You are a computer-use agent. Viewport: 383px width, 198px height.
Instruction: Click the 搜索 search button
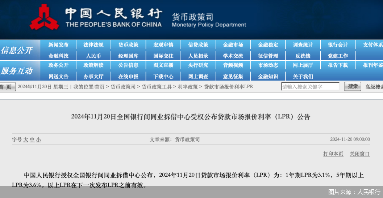353,86
